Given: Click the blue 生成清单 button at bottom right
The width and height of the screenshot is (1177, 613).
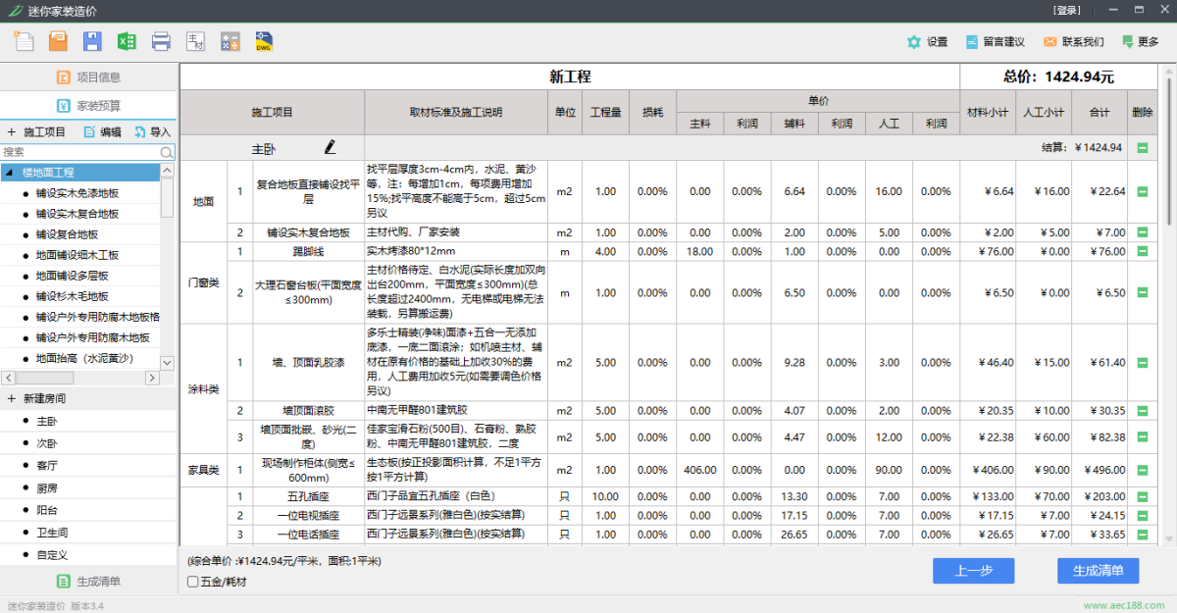Looking at the screenshot, I should (1103, 571).
